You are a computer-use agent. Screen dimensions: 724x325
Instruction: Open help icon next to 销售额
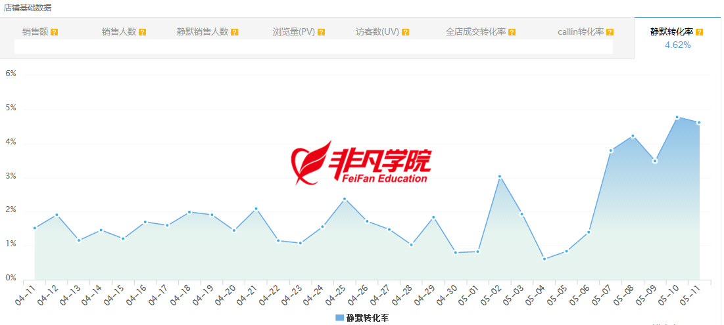[x=55, y=32]
